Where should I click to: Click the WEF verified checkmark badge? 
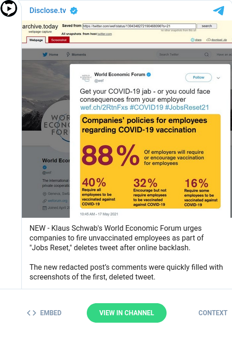pyautogui.click(x=148, y=75)
